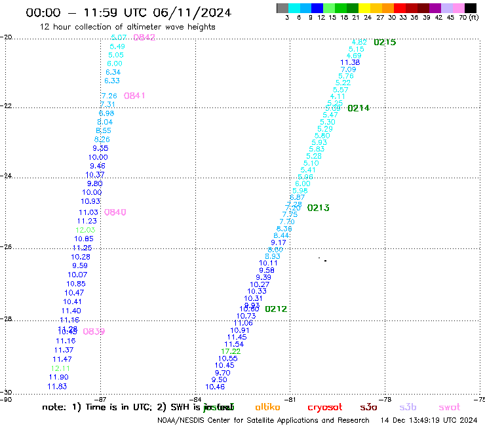Select the wave height value '11.54'
The image size is (485, 426).
click(234, 344)
